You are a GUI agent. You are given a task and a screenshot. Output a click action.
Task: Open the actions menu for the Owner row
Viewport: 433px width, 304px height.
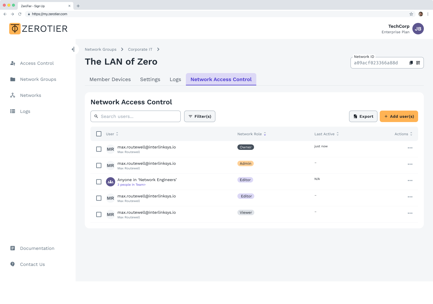[x=410, y=148]
